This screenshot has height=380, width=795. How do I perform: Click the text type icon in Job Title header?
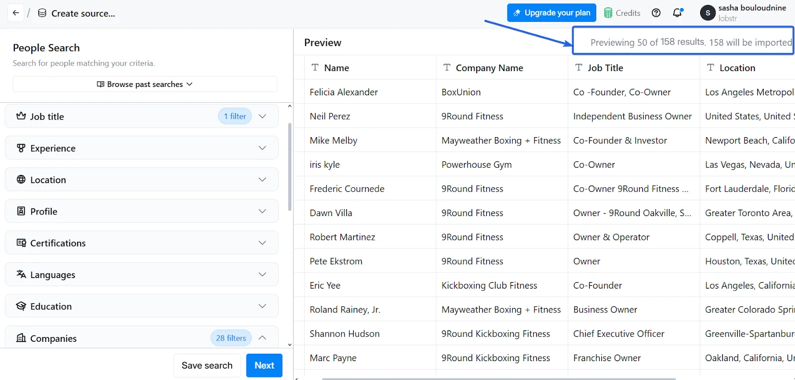(x=579, y=68)
